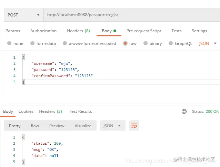220x167 pixels.
Task: Select the form-data radio button
Action: [x=32, y=44]
